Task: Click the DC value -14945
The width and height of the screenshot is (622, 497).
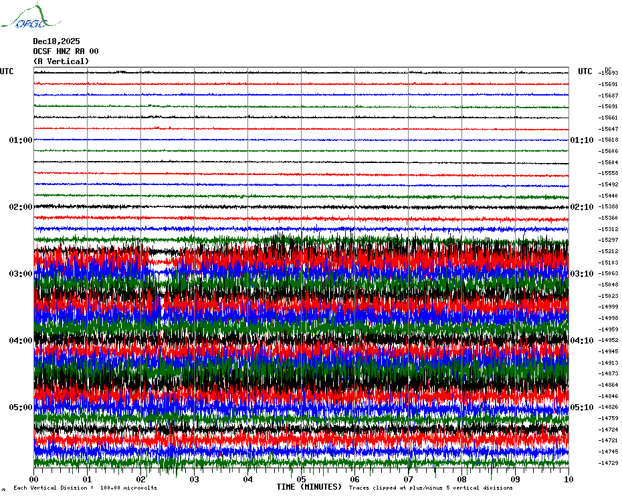Action: [608, 351]
